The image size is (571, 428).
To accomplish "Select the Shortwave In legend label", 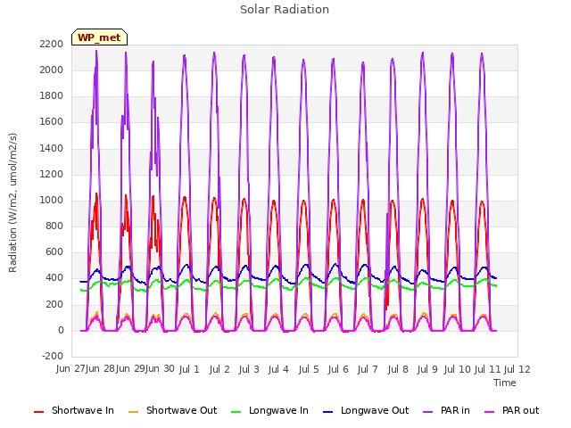I will coord(83,410).
